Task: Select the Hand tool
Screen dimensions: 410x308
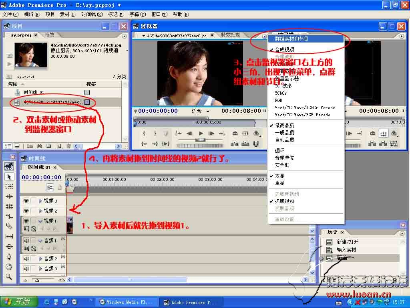Action: [x=9, y=267]
